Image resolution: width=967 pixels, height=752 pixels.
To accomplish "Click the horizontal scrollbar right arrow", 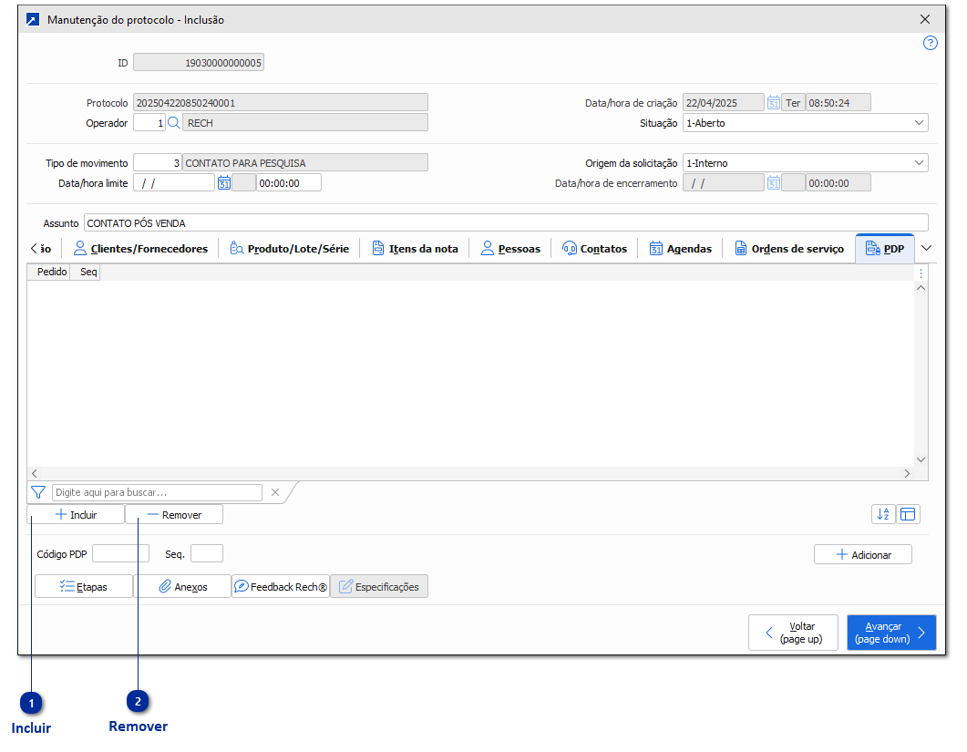I will click(x=907, y=473).
